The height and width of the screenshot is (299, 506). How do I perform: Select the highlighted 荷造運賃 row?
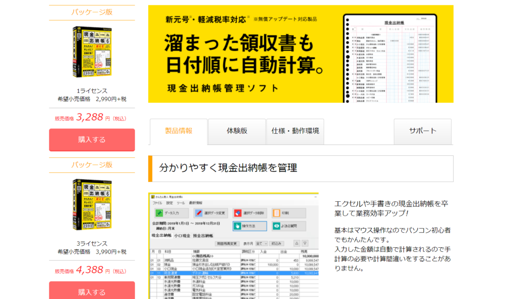click(x=234, y=273)
